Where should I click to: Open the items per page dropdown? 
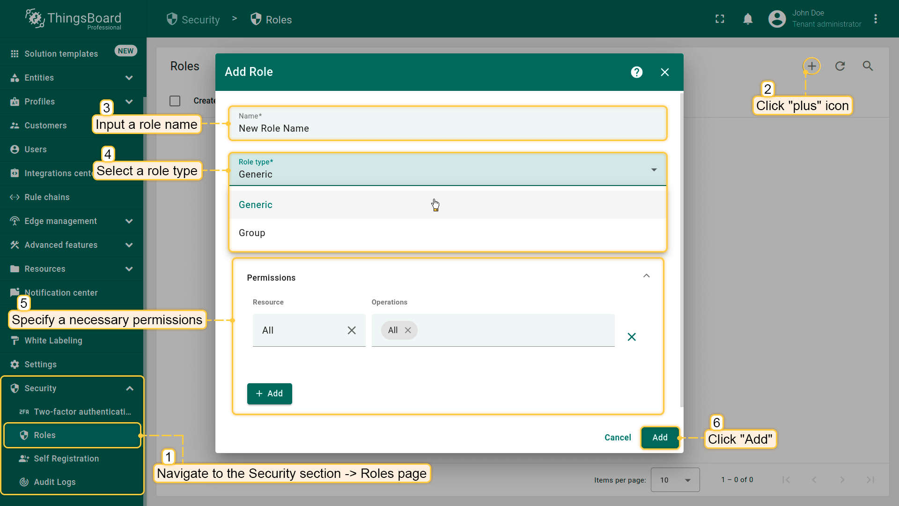675,480
